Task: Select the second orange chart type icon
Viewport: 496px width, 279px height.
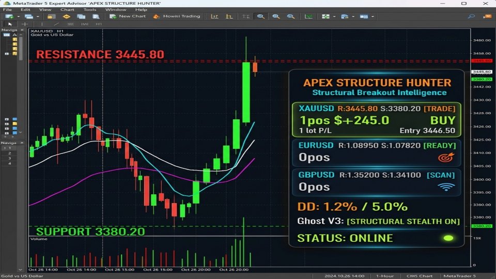Action: coord(229,17)
